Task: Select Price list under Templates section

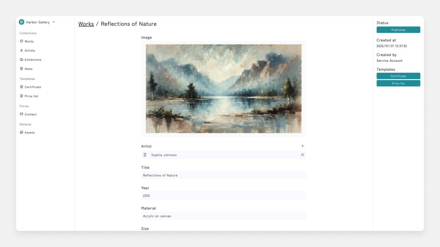Action: [31, 96]
